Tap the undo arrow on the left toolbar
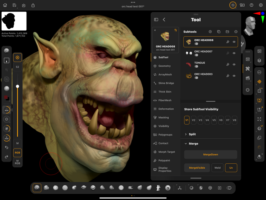Image resolution: width=266 pixels, height=200 pixels. pyautogui.click(x=6, y=147)
